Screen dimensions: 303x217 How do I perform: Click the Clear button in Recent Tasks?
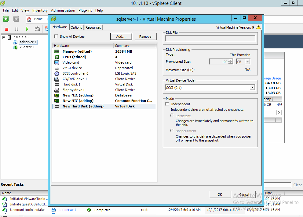pos(298,185)
